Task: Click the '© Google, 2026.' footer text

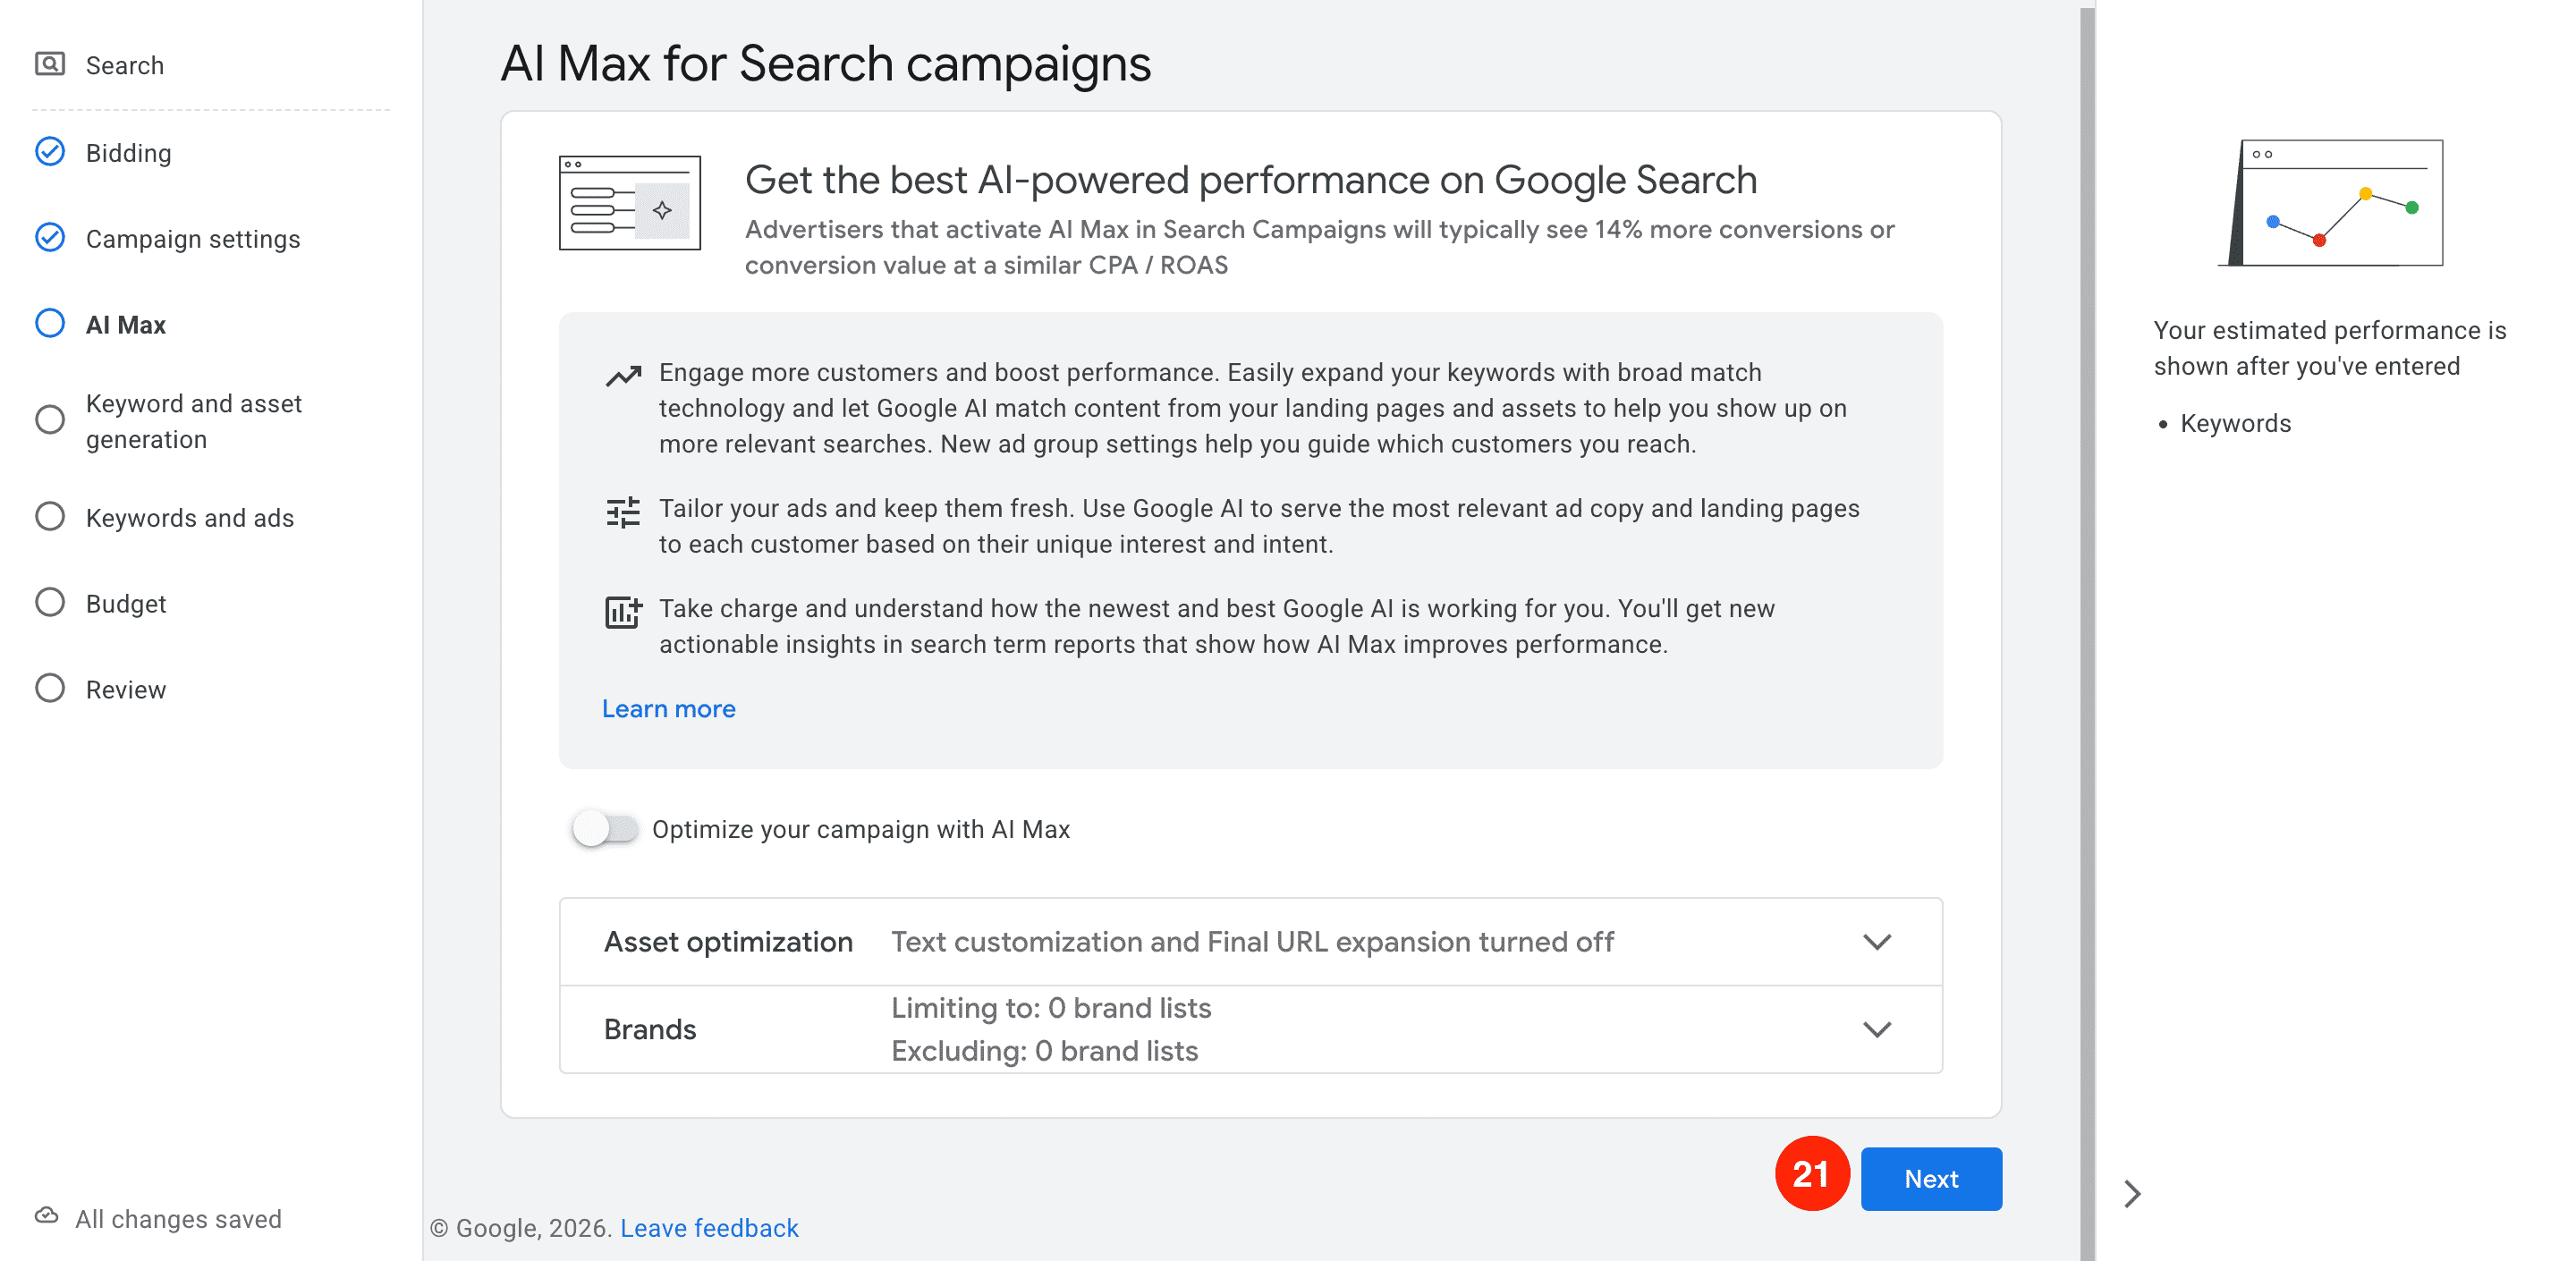Action: click(x=520, y=1228)
